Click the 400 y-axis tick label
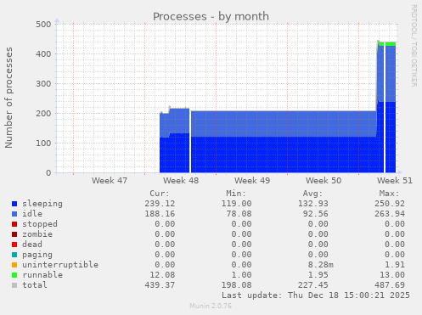422x315 pixels. point(43,54)
